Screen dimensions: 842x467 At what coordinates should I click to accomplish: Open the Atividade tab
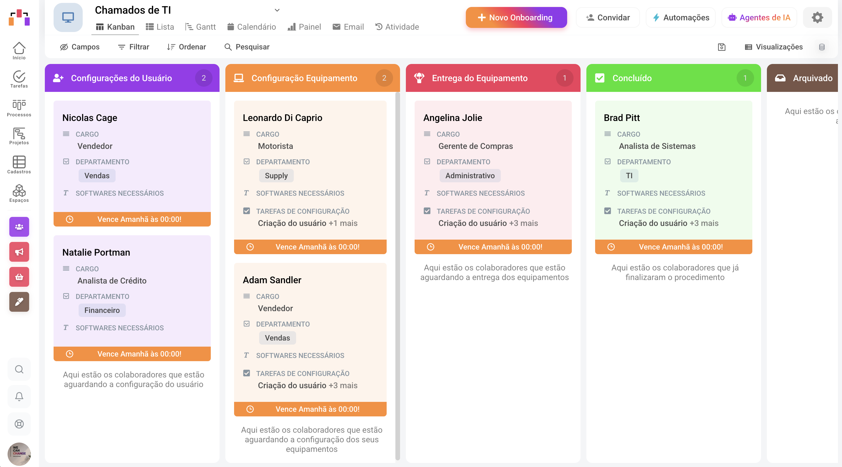click(x=397, y=27)
